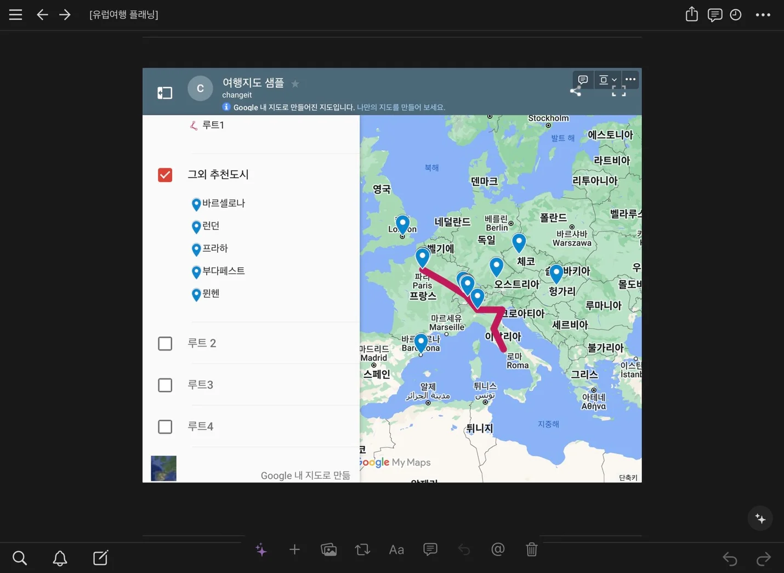Open Aa text formatting

click(x=396, y=549)
